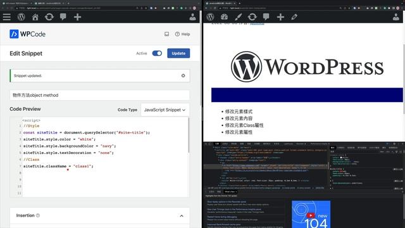This screenshot has width=405, height=228.
Task: Open customize brush icon in right admin bar
Action: pyautogui.click(x=238, y=17)
